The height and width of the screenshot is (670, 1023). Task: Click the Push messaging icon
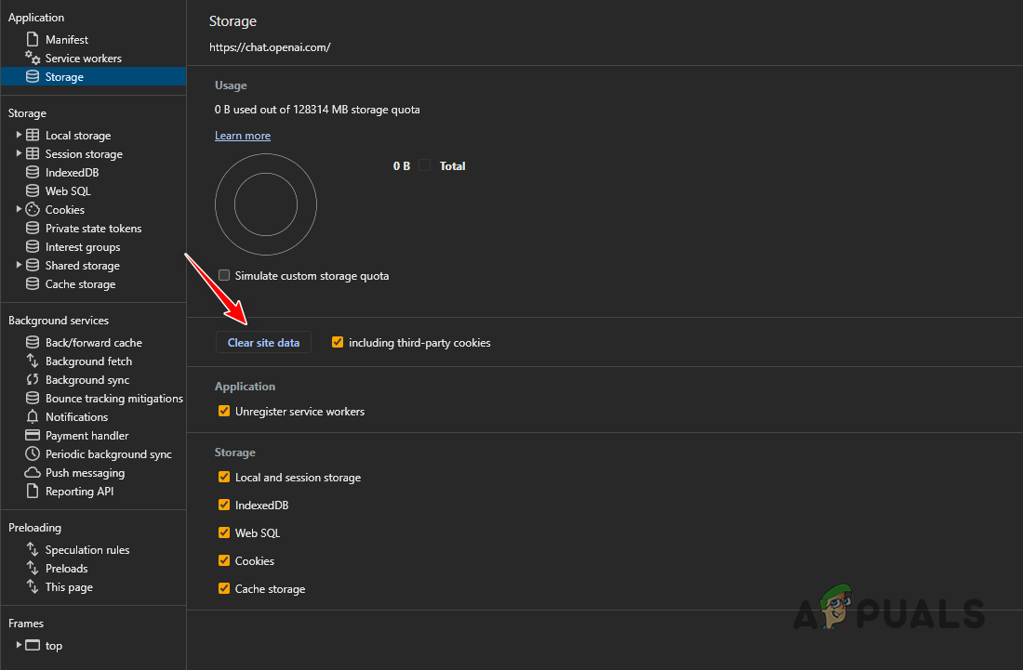[x=33, y=472]
